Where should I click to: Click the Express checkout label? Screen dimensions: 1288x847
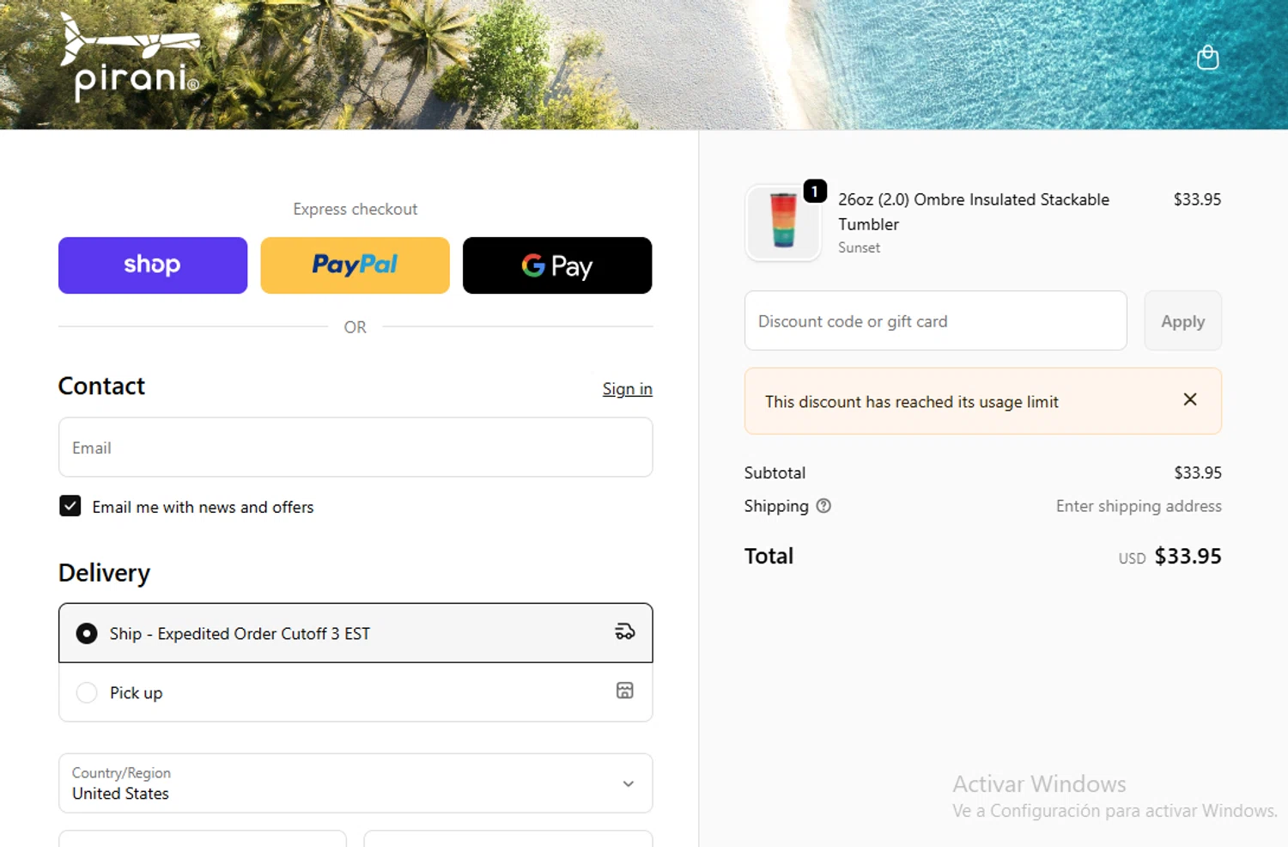tap(355, 209)
